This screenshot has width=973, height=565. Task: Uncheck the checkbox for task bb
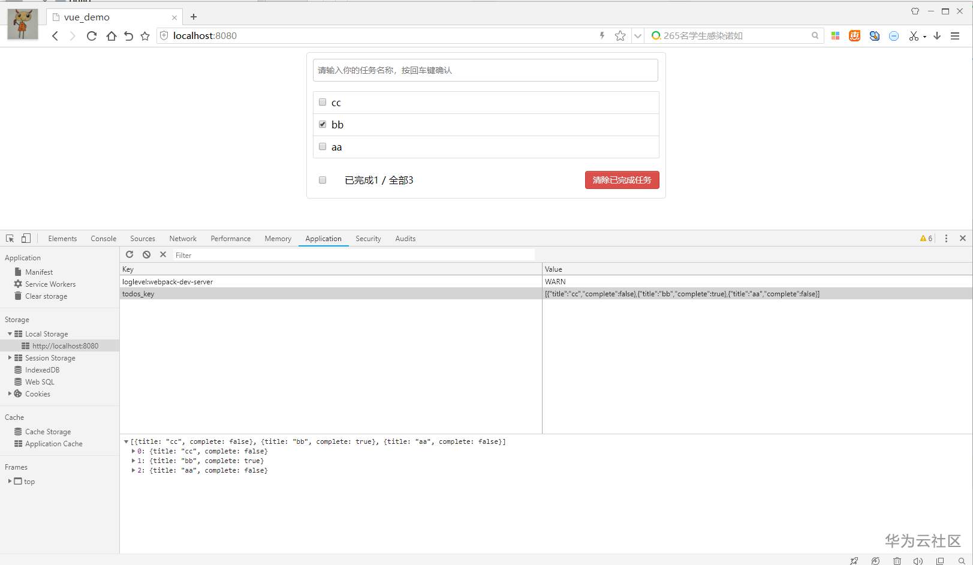tap(323, 124)
